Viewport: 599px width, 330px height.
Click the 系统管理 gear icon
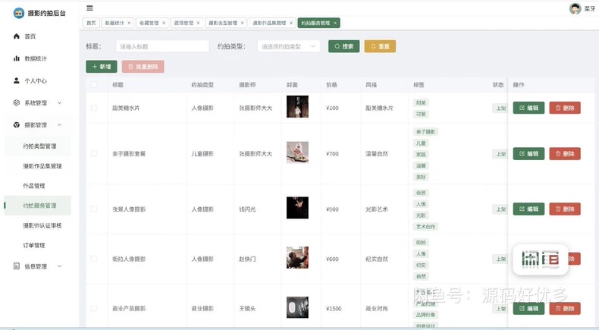tap(17, 103)
